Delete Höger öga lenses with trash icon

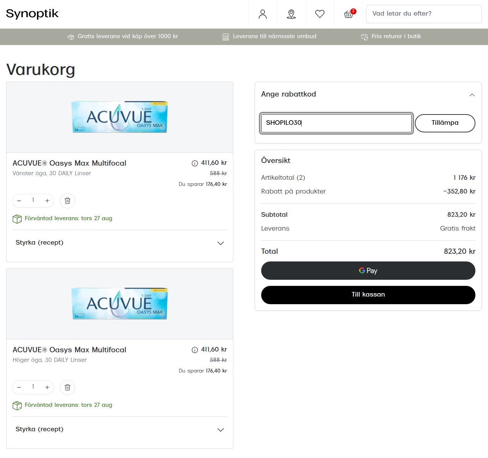tap(67, 387)
